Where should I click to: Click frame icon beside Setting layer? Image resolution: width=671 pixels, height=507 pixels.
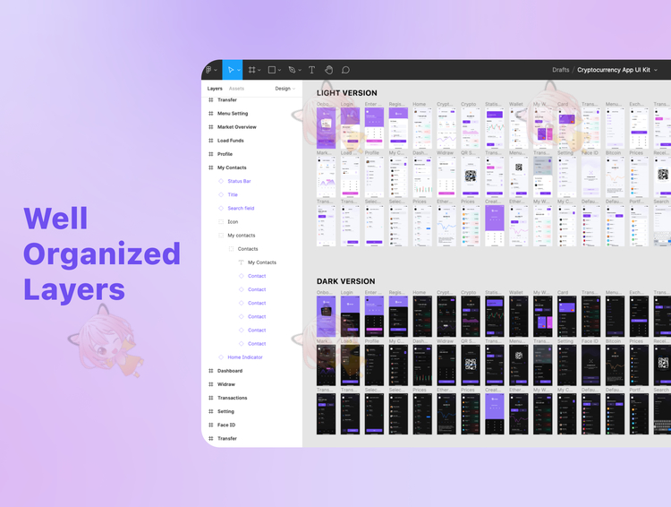pos(210,411)
